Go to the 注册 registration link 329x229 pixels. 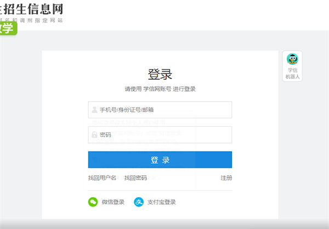[226, 178]
